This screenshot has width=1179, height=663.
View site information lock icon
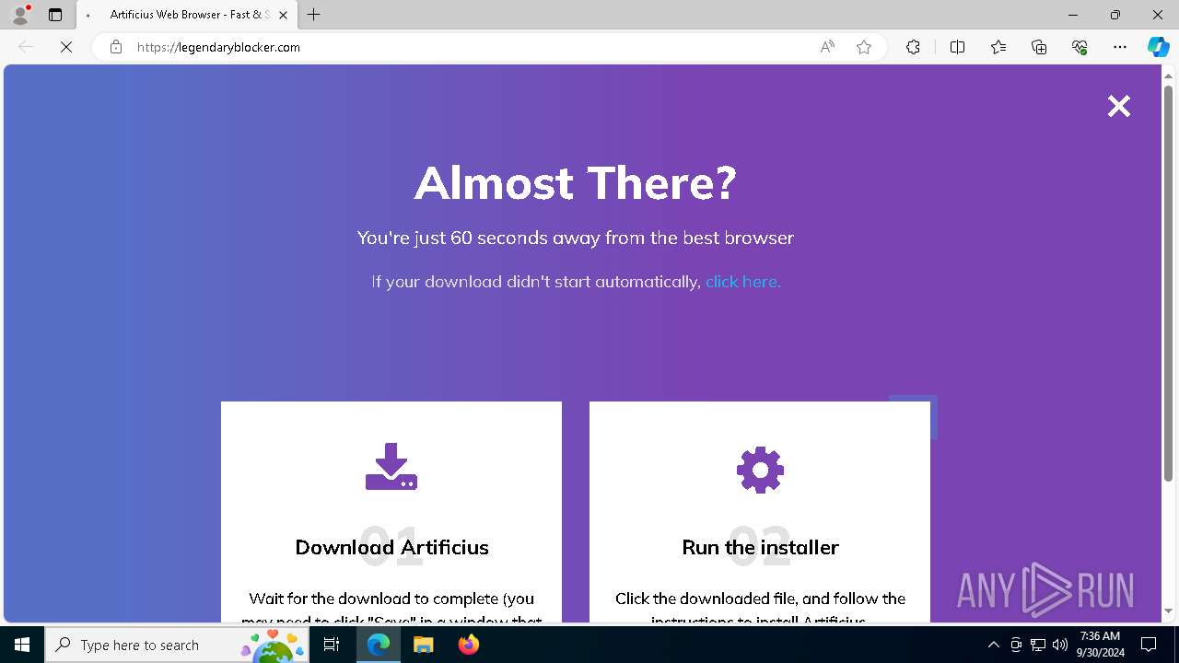coord(116,47)
